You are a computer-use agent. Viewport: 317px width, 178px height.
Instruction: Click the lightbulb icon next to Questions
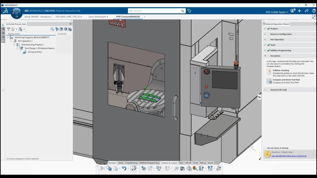tap(267, 154)
